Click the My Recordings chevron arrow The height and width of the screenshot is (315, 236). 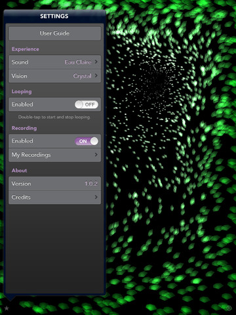(x=96, y=155)
